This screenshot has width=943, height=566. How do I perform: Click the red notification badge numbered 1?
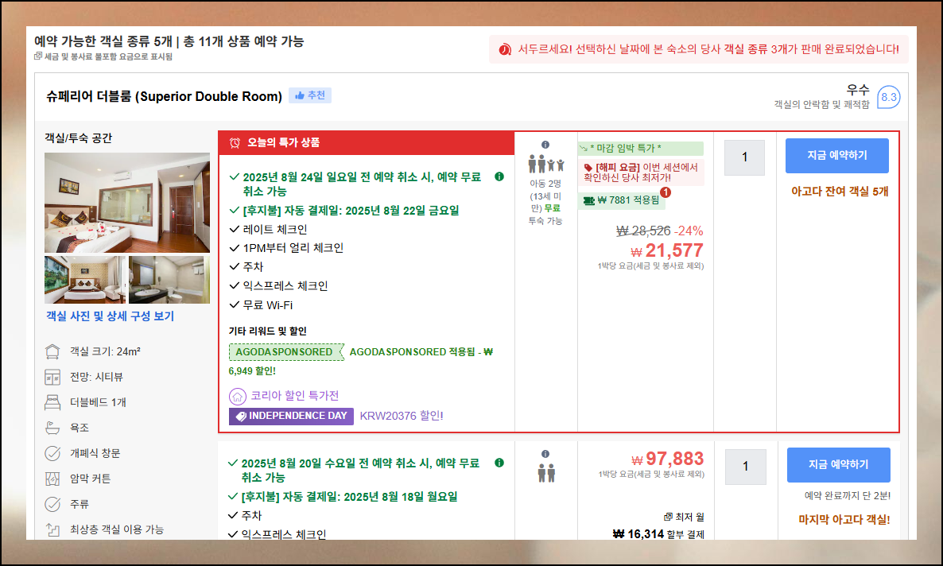[x=666, y=192]
